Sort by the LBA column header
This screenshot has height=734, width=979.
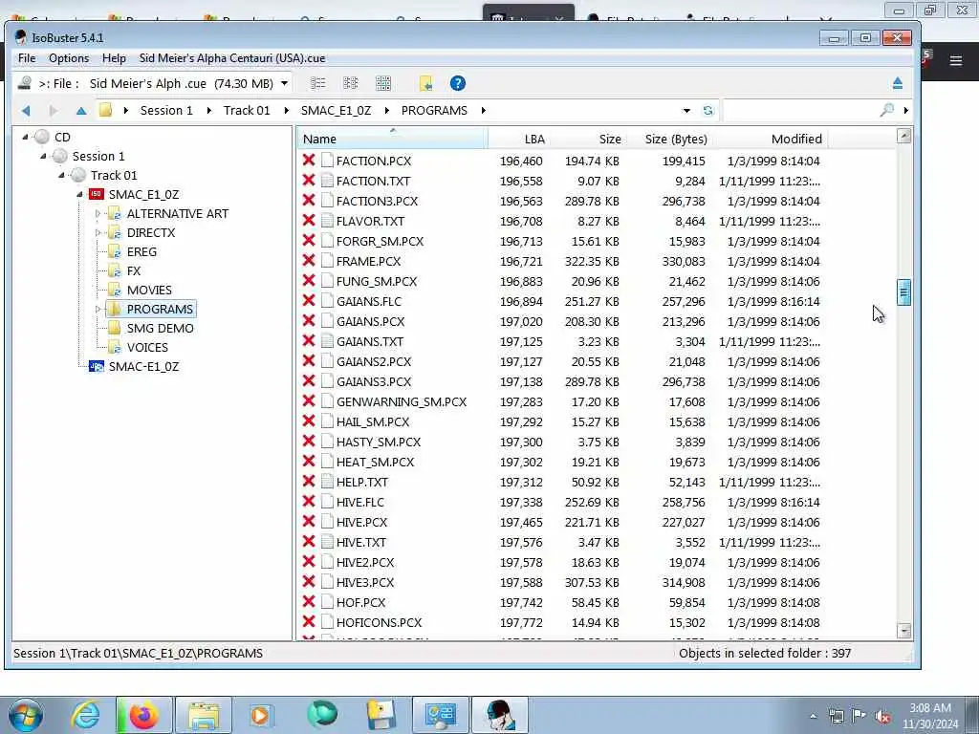point(519,139)
